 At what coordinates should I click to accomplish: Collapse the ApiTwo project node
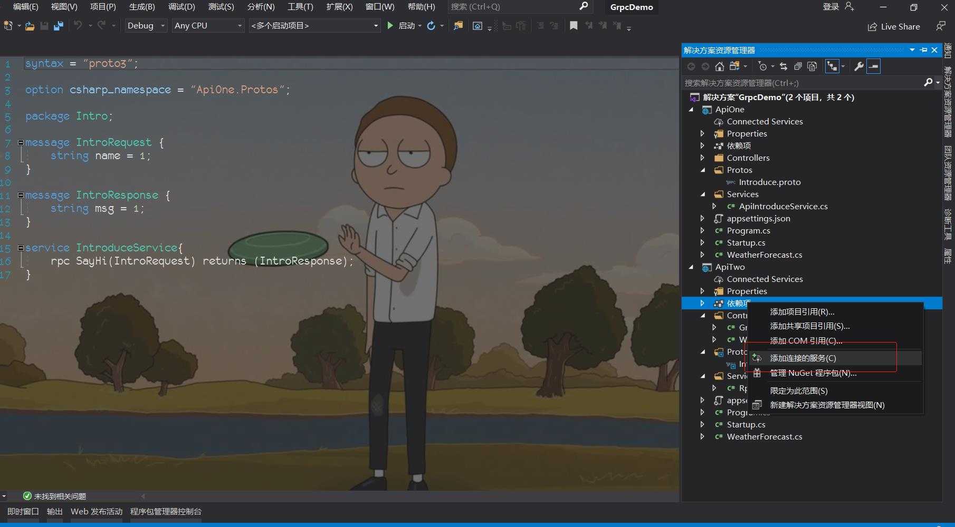coord(691,267)
